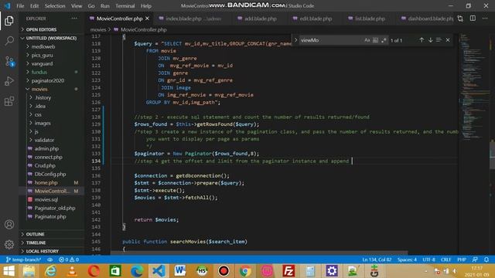Click the notifications bell in status bar

486,259
